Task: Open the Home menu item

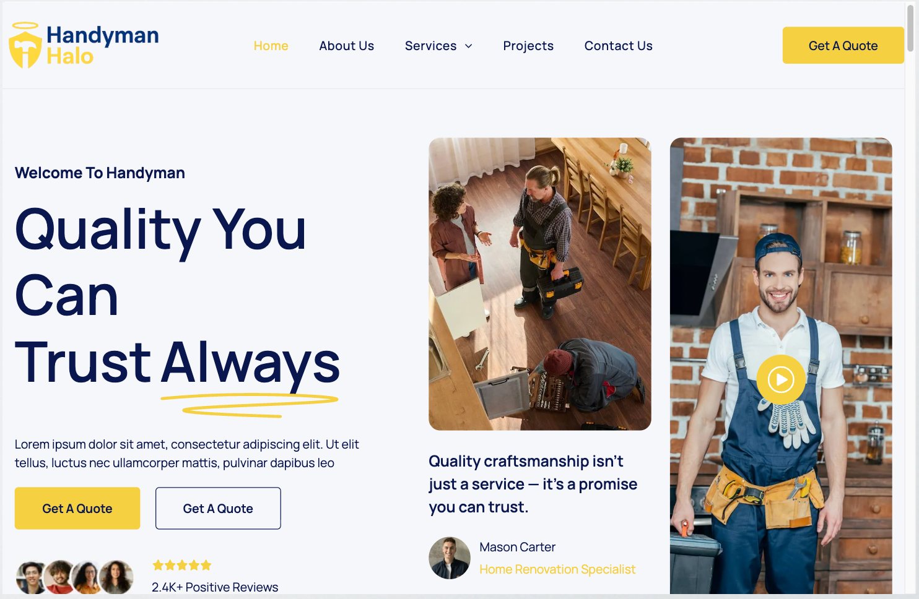Action: [x=271, y=46]
